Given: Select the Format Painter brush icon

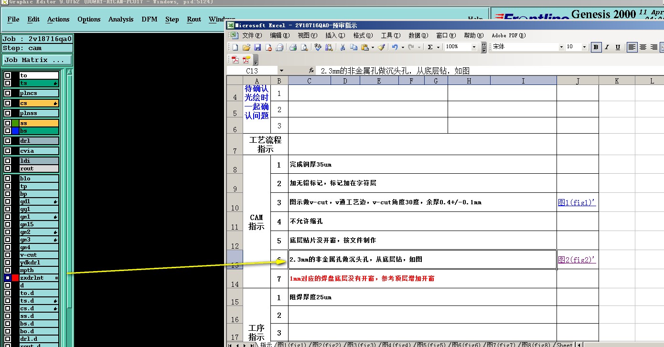Looking at the screenshot, I should click(x=381, y=47).
